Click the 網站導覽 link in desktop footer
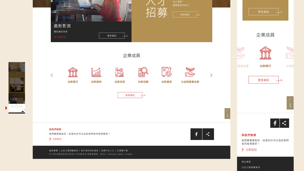The image size is (304, 171). tap(54, 151)
